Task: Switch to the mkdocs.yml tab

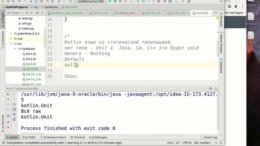Action: (x=126, y=13)
